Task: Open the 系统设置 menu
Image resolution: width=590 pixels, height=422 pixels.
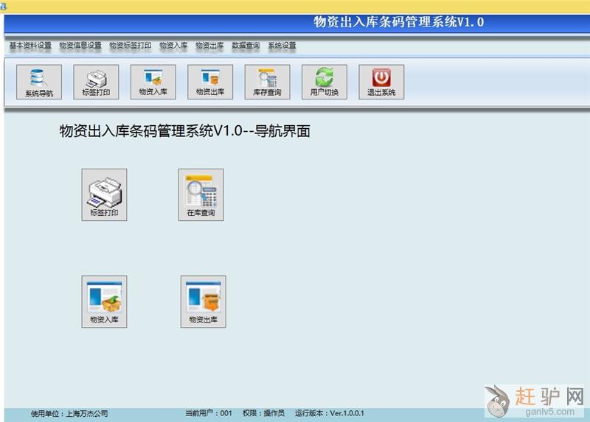Action: point(282,46)
